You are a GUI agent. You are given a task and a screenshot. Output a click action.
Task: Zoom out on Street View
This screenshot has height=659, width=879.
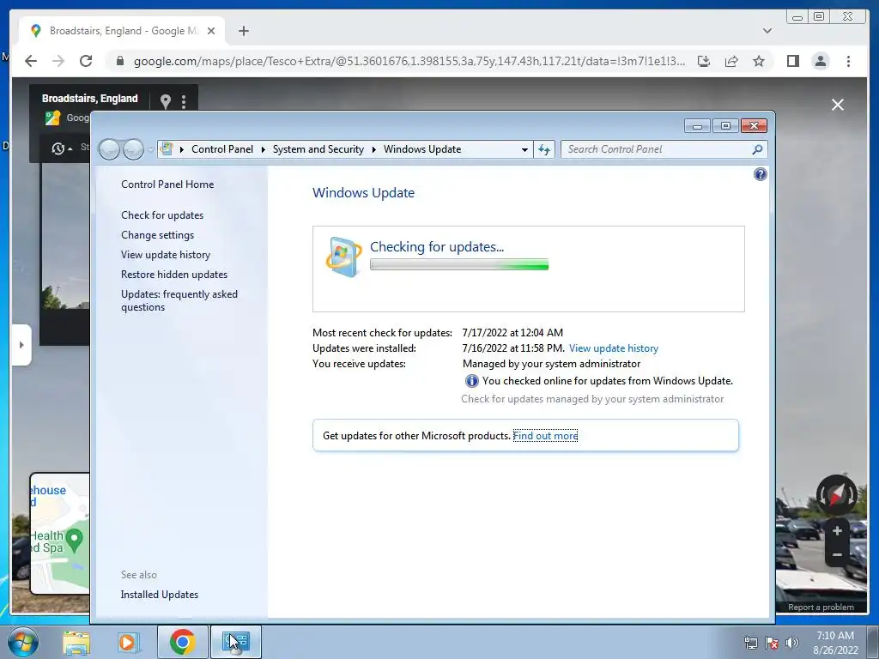pyautogui.click(x=837, y=555)
